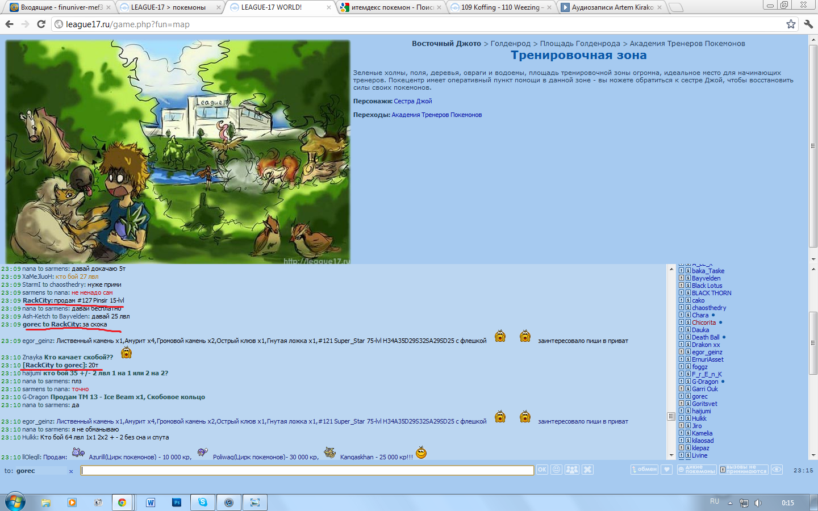Click the group people icon in chat bar

572,470
